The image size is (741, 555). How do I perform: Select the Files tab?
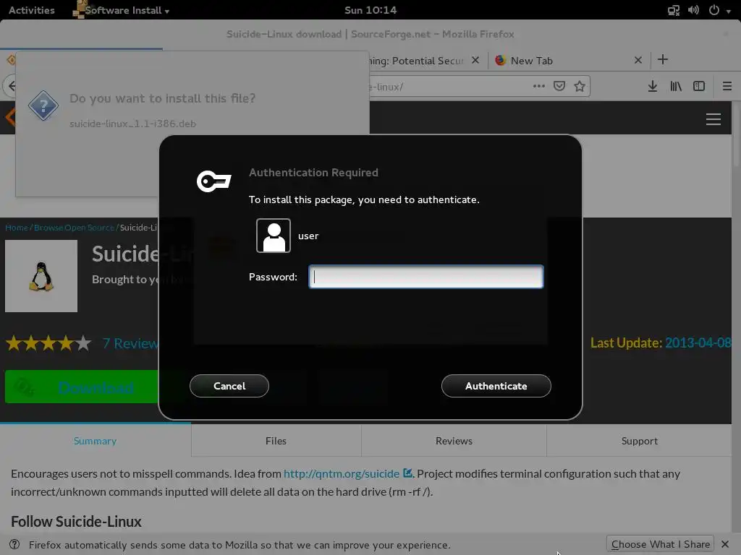pyautogui.click(x=276, y=441)
